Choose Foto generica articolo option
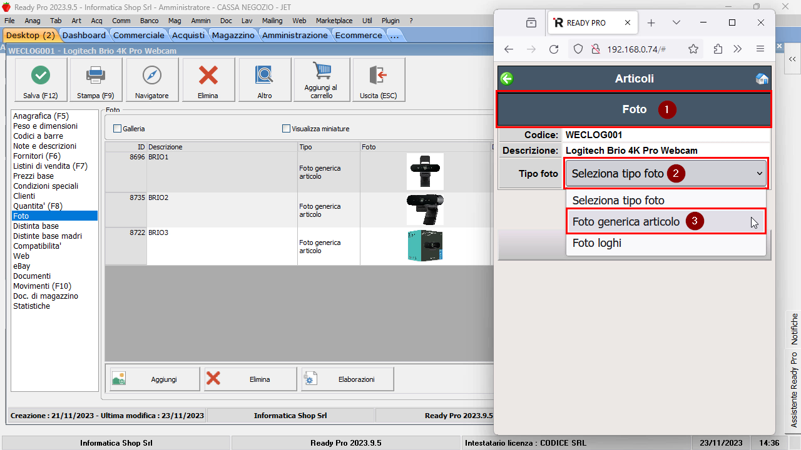This screenshot has width=801, height=450. click(x=666, y=222)
